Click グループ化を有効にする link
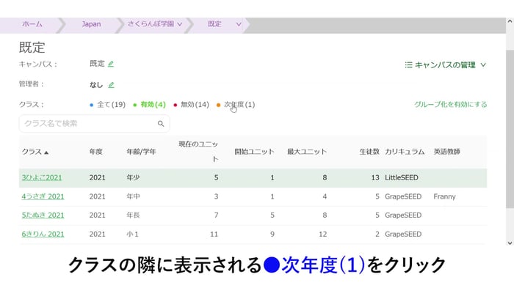This screenshot has height=288, width=514. (450, 105)
